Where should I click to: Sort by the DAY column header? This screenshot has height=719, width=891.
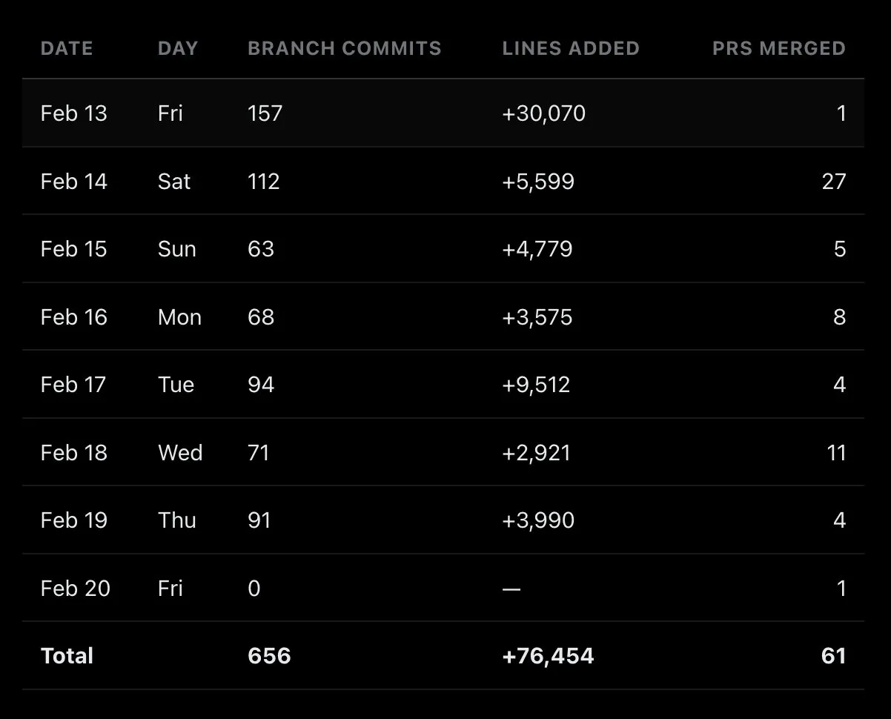coord(178,49)
